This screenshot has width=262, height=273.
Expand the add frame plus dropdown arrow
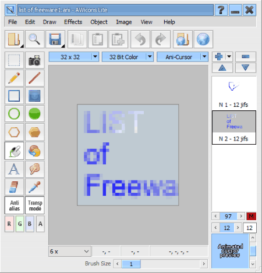pyautogui.click(x=229, y=57)
